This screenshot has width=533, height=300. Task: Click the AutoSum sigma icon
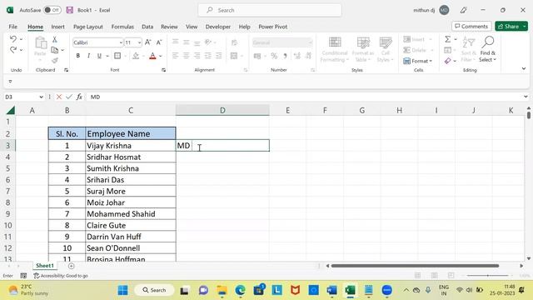click(x=448, y=39)
